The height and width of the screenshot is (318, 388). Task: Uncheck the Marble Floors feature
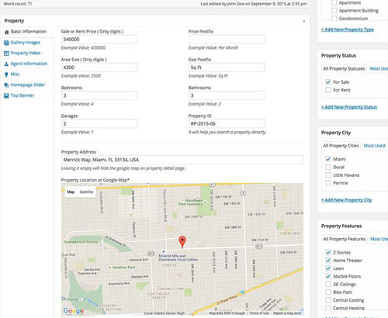328,276
